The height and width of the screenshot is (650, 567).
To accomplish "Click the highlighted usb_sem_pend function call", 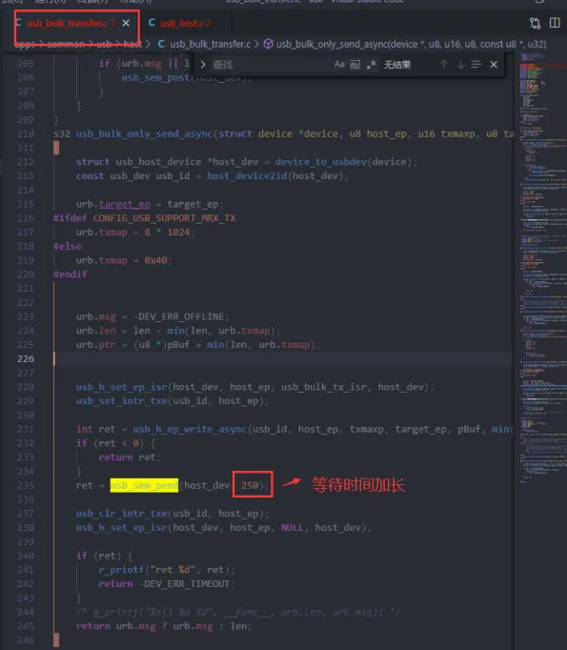I will (144, 485).
